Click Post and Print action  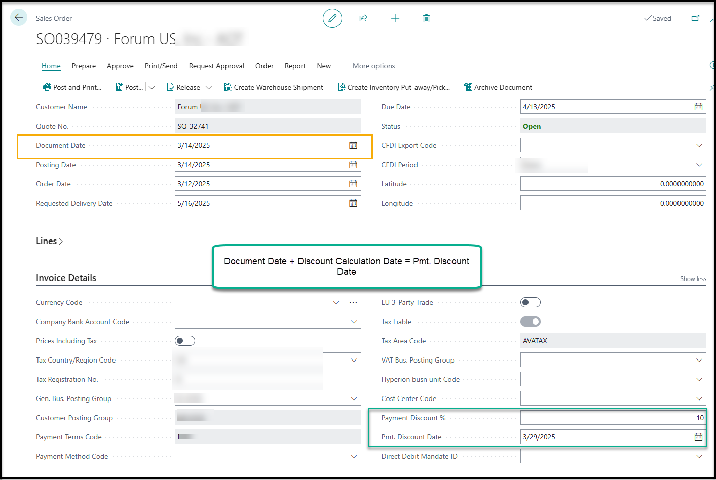[x=72, y=87]
